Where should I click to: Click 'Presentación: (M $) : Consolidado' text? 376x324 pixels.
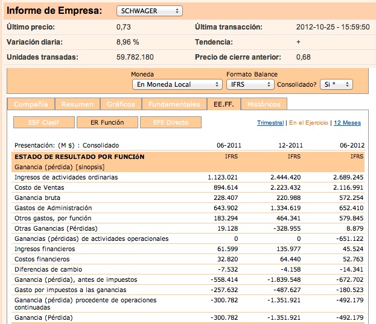pos(66,146)
